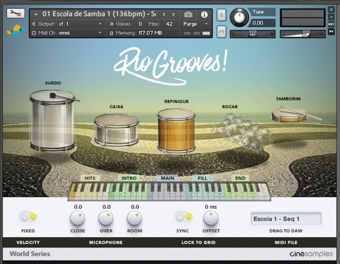Click the Repinique drum
This screenshot has height=264, width=340.
[x=176, y=130]
